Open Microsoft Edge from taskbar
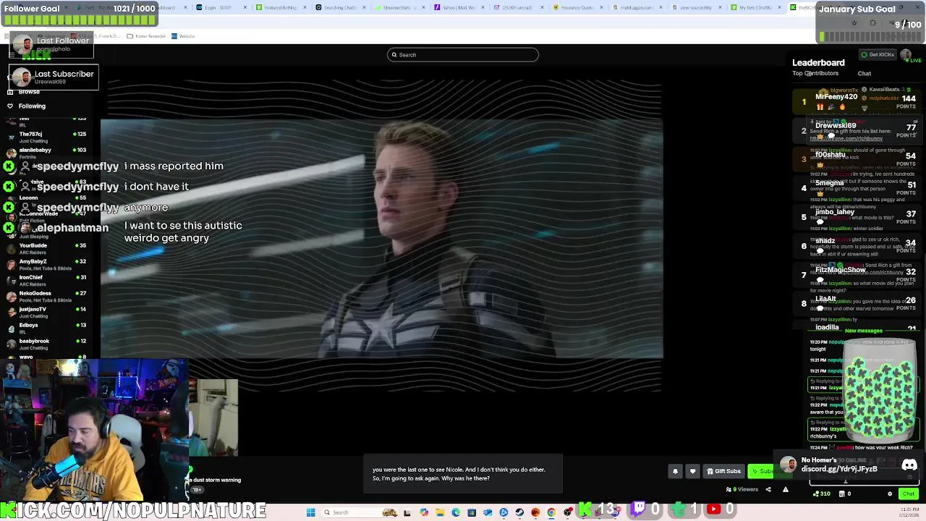 [x=456, y=512]
